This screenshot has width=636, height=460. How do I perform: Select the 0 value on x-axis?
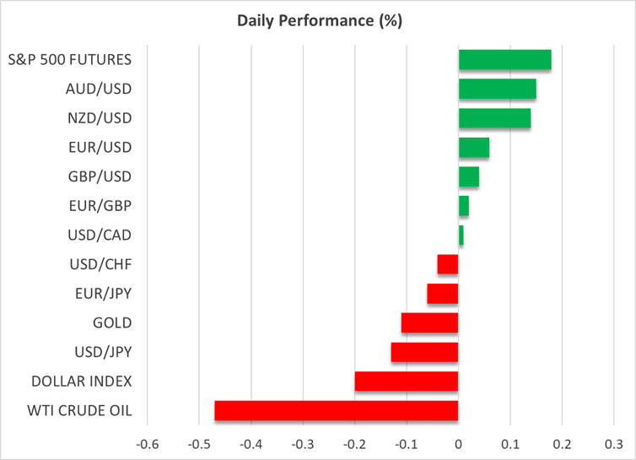[x=458, y=444]
